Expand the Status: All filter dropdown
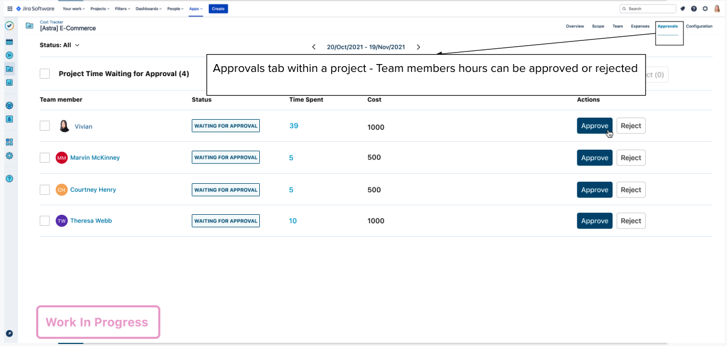This screenshot has width=727, height=346. pos(59,45)
